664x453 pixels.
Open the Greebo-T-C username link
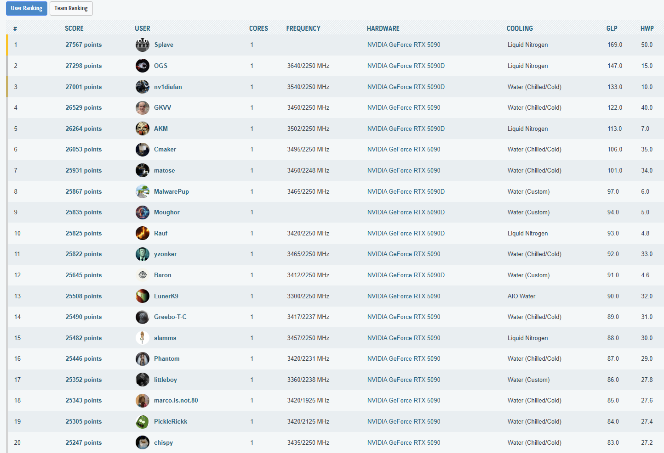pos(170,317)
